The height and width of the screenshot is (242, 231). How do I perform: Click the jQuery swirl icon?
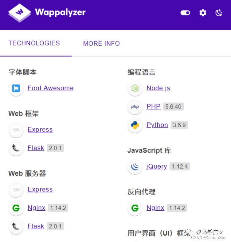click(135, 166)
